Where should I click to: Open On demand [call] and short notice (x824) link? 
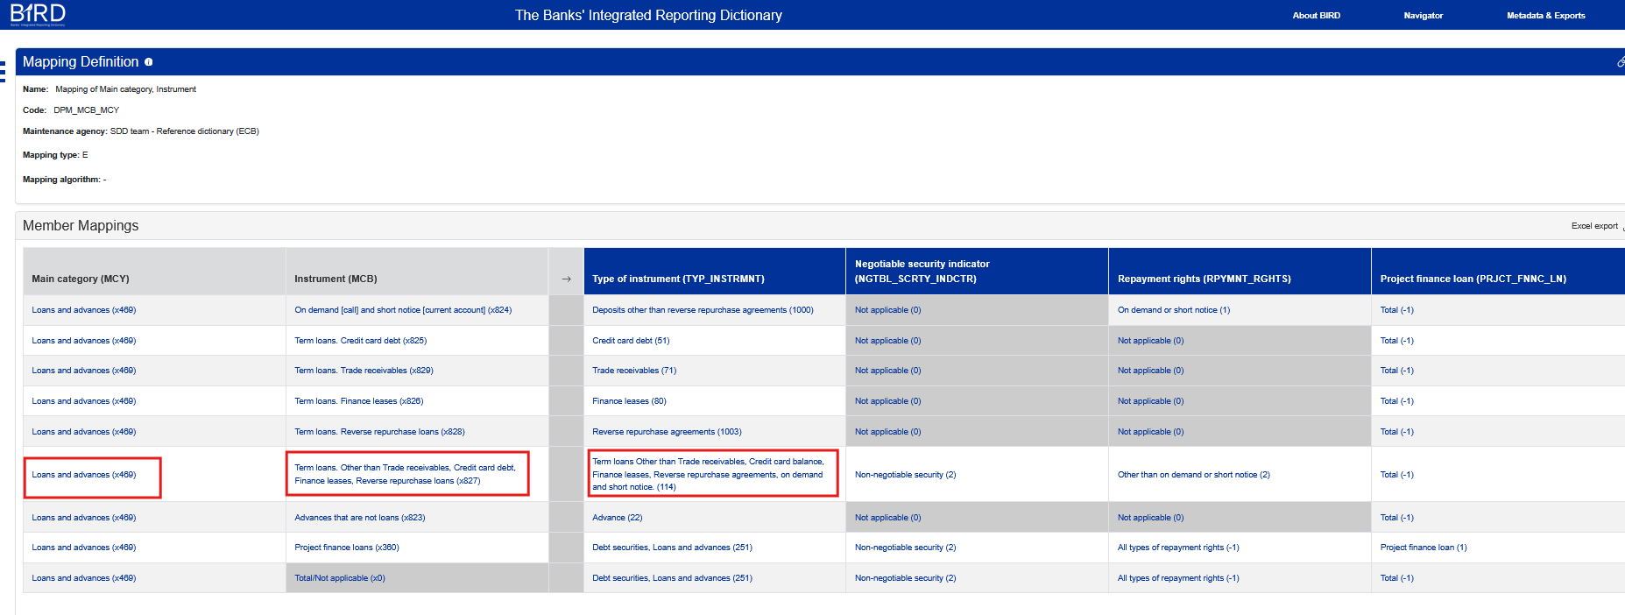point(403,310)
